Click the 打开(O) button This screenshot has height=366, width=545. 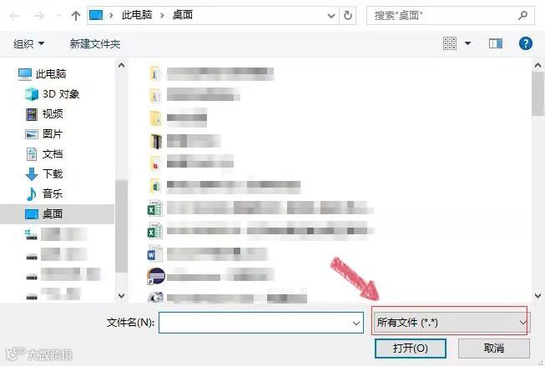[411, 348]
